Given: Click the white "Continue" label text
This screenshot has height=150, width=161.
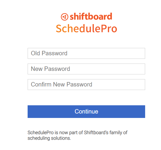Looking at the screenshot, I should [86, 111].
